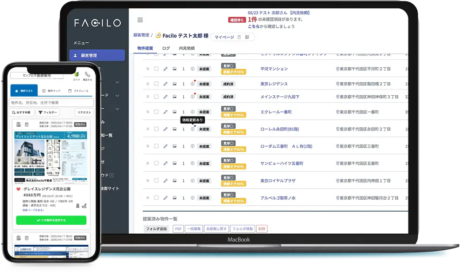This screenshot has height=274, width=460.
Task: Click the pencil edit icon for 平河マンション
Action: [165, 69]
